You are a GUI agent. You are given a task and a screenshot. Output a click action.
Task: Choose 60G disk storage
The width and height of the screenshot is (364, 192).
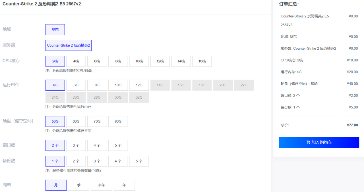coord(76,122)
